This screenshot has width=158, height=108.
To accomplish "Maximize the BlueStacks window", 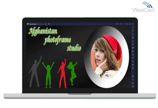I will click(x=127, y=24).
